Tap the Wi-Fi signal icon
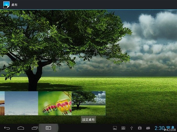This screenshot has height=132, width=177. 168,128
